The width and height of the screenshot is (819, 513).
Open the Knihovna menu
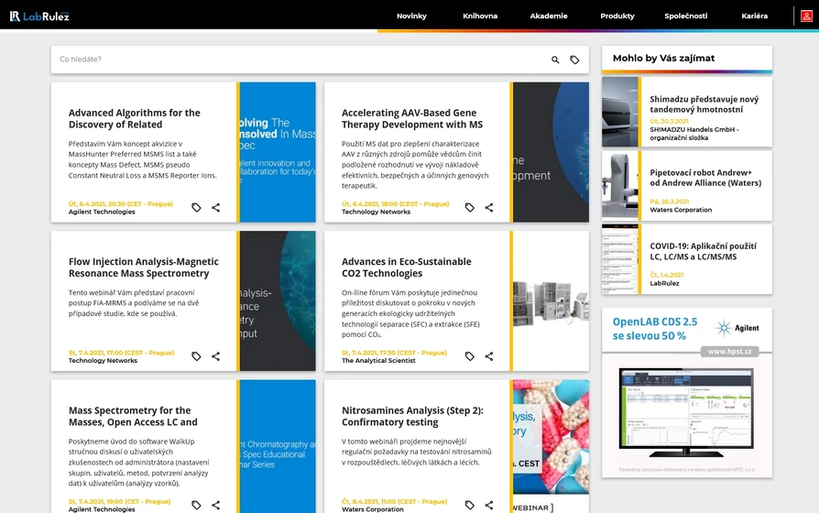pyautogui.click(x=480, y=16)
